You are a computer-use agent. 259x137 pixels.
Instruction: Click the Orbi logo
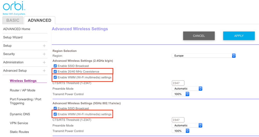[x=13, y=6]
